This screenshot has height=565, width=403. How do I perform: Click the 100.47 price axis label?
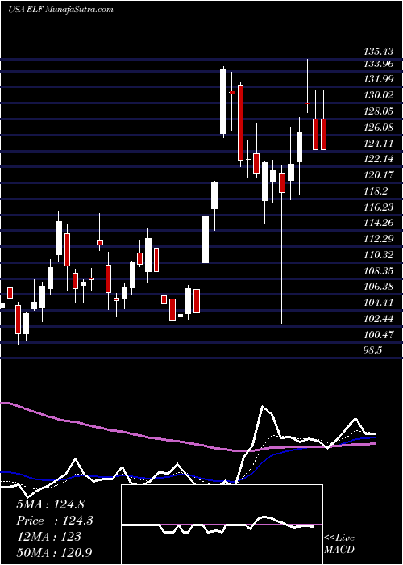click(x=379, y=335)
